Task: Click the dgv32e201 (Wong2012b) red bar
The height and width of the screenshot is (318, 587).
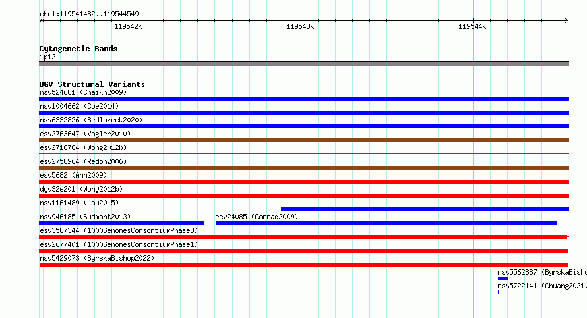Action: coord(303,196)
